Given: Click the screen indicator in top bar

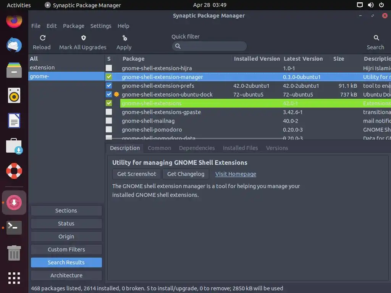Looking at the screenshot, I should 360,5.
